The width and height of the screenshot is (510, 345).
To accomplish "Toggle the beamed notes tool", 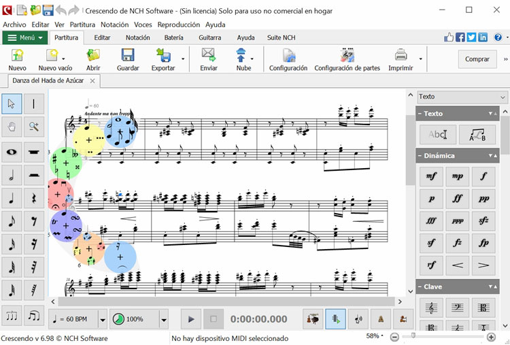I will (x=34, y=315).
